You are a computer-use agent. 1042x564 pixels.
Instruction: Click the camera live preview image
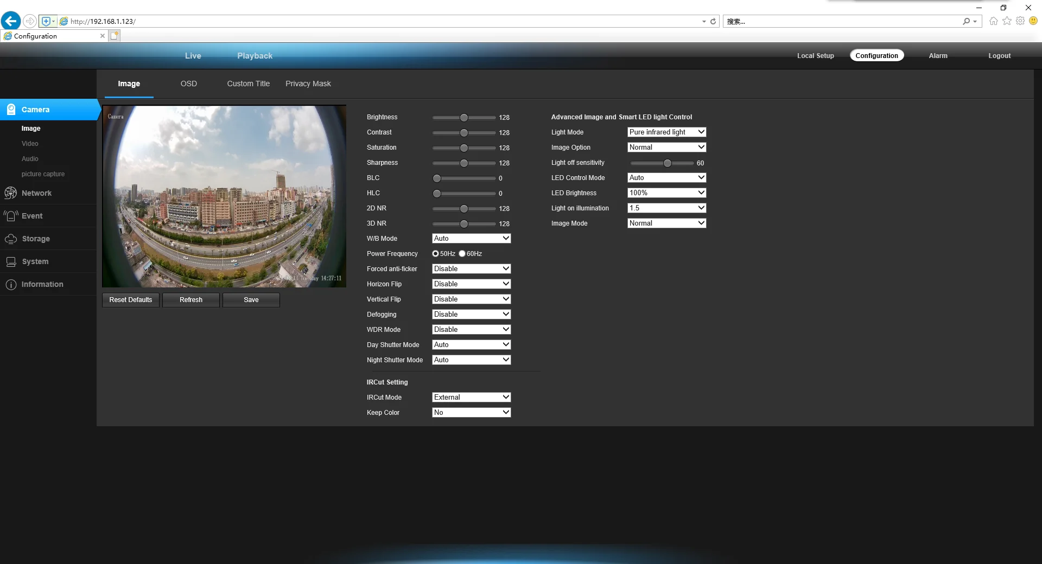224,196
